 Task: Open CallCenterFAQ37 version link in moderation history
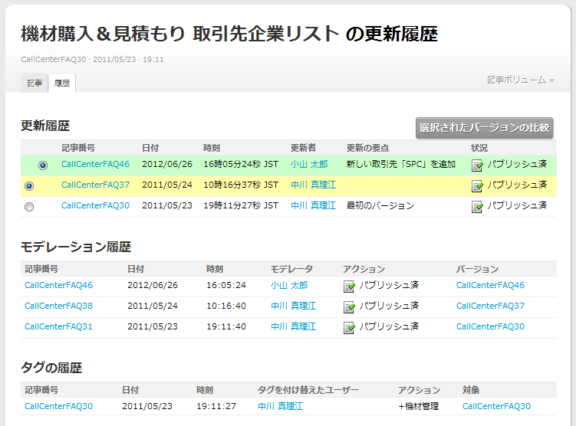[490, 306]
